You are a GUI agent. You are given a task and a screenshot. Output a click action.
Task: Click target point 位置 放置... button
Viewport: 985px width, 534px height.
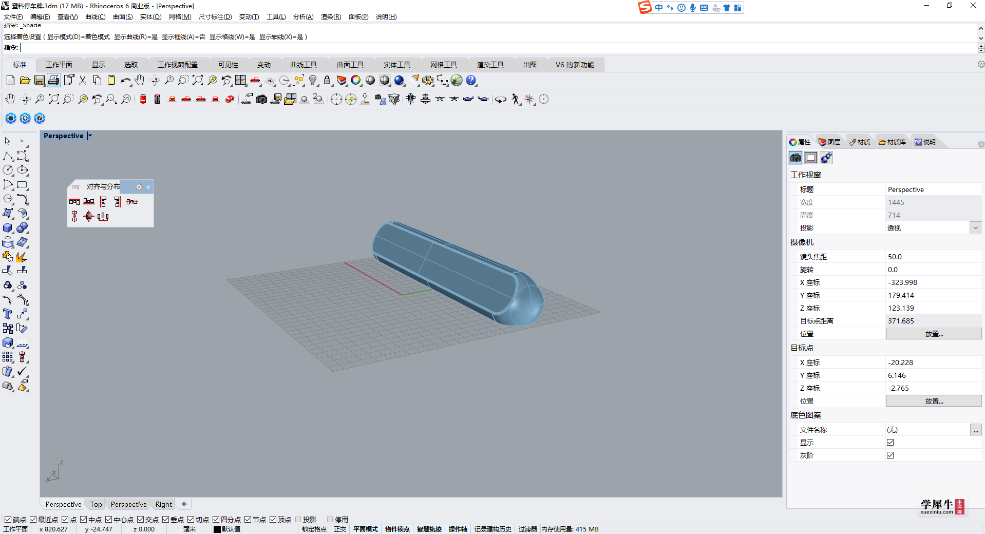click(934, 401)
